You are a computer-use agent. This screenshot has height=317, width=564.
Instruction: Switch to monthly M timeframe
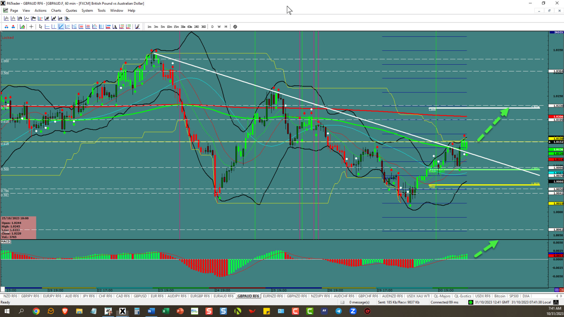pos(226,27)
